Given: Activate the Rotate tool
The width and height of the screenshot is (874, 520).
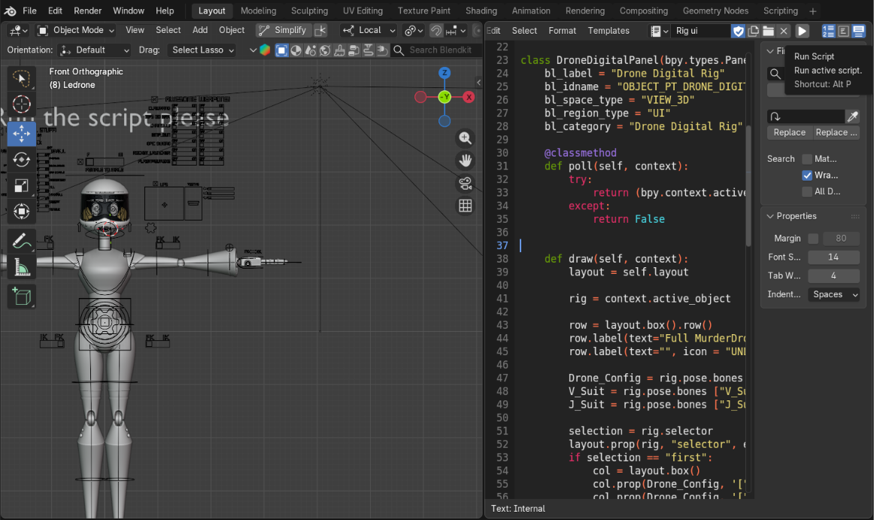Looking at the screenshot, I should tap(21, 160).
